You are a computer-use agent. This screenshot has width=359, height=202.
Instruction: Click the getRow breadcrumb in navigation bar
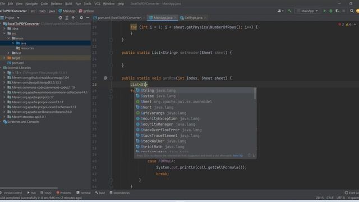coord(86,11)
